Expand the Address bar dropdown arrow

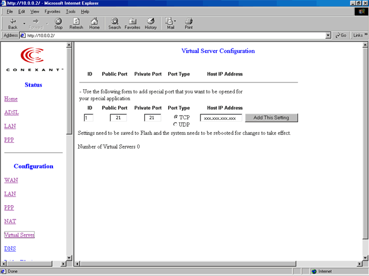(328, 35)
